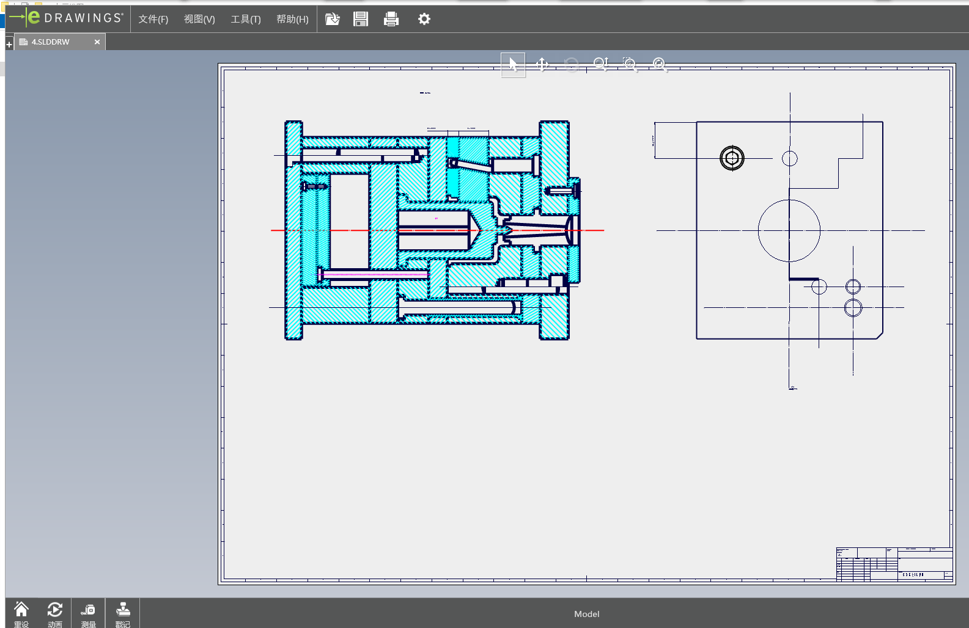This screenshot has height=628, width=969.
Task: Switch to the 4.SLDDRW document tab
Action: pos(51,42)
